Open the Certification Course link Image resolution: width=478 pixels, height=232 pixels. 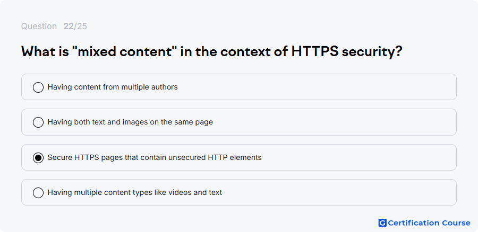coord(424,223)
